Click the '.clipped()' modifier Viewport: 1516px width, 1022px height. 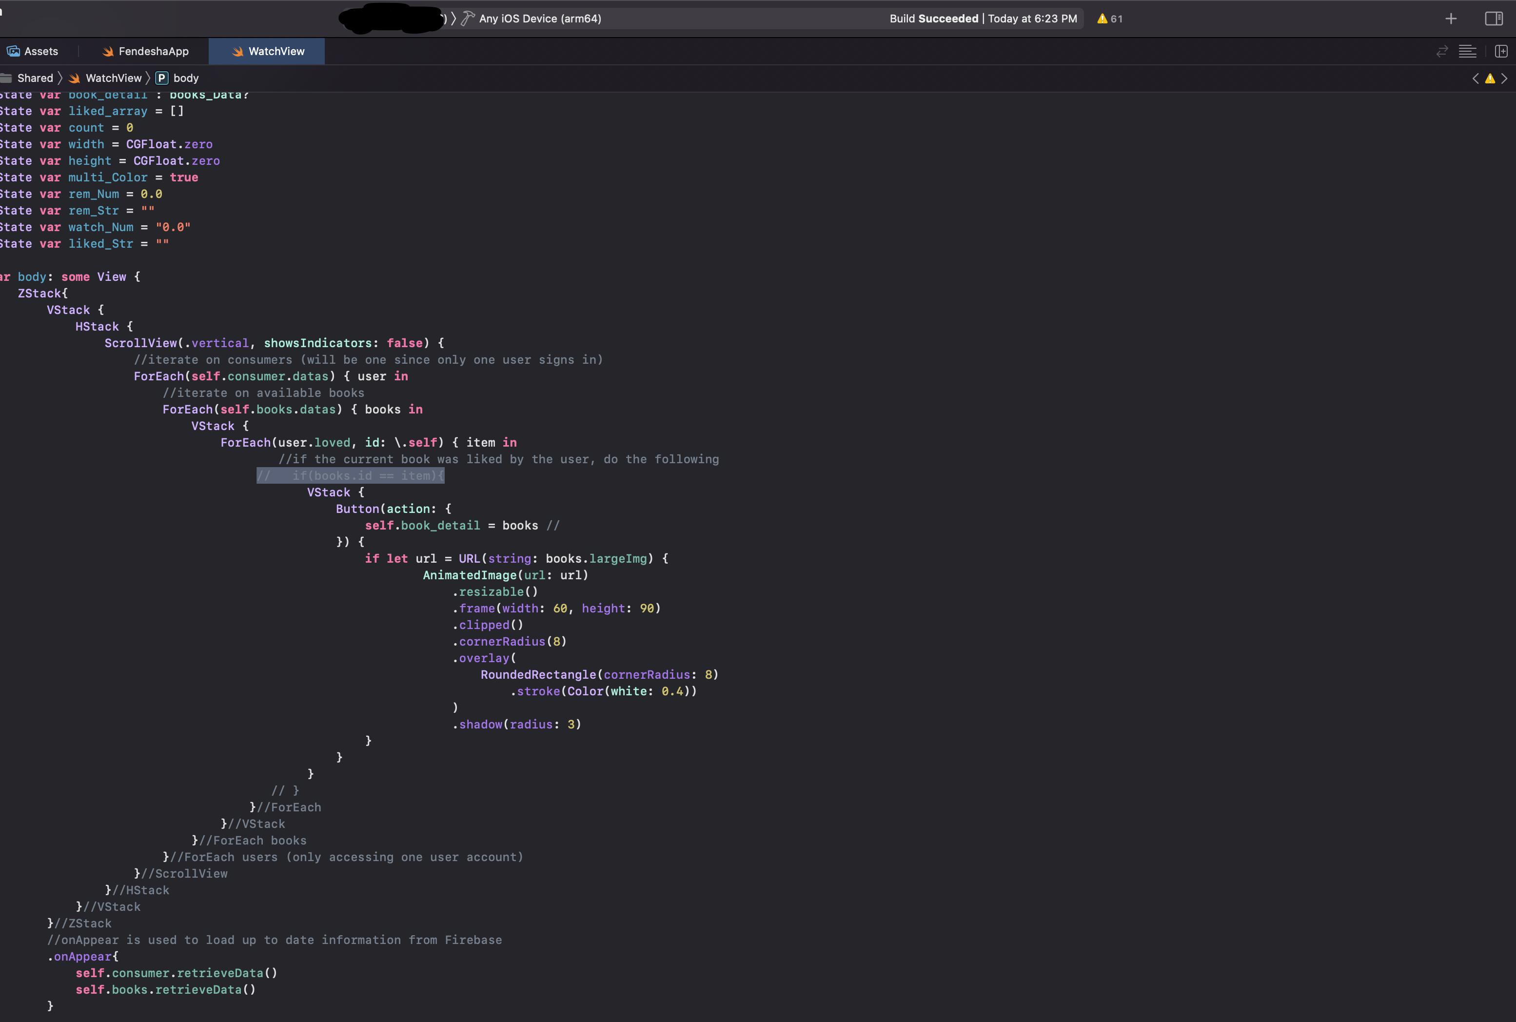pos(488,625)
